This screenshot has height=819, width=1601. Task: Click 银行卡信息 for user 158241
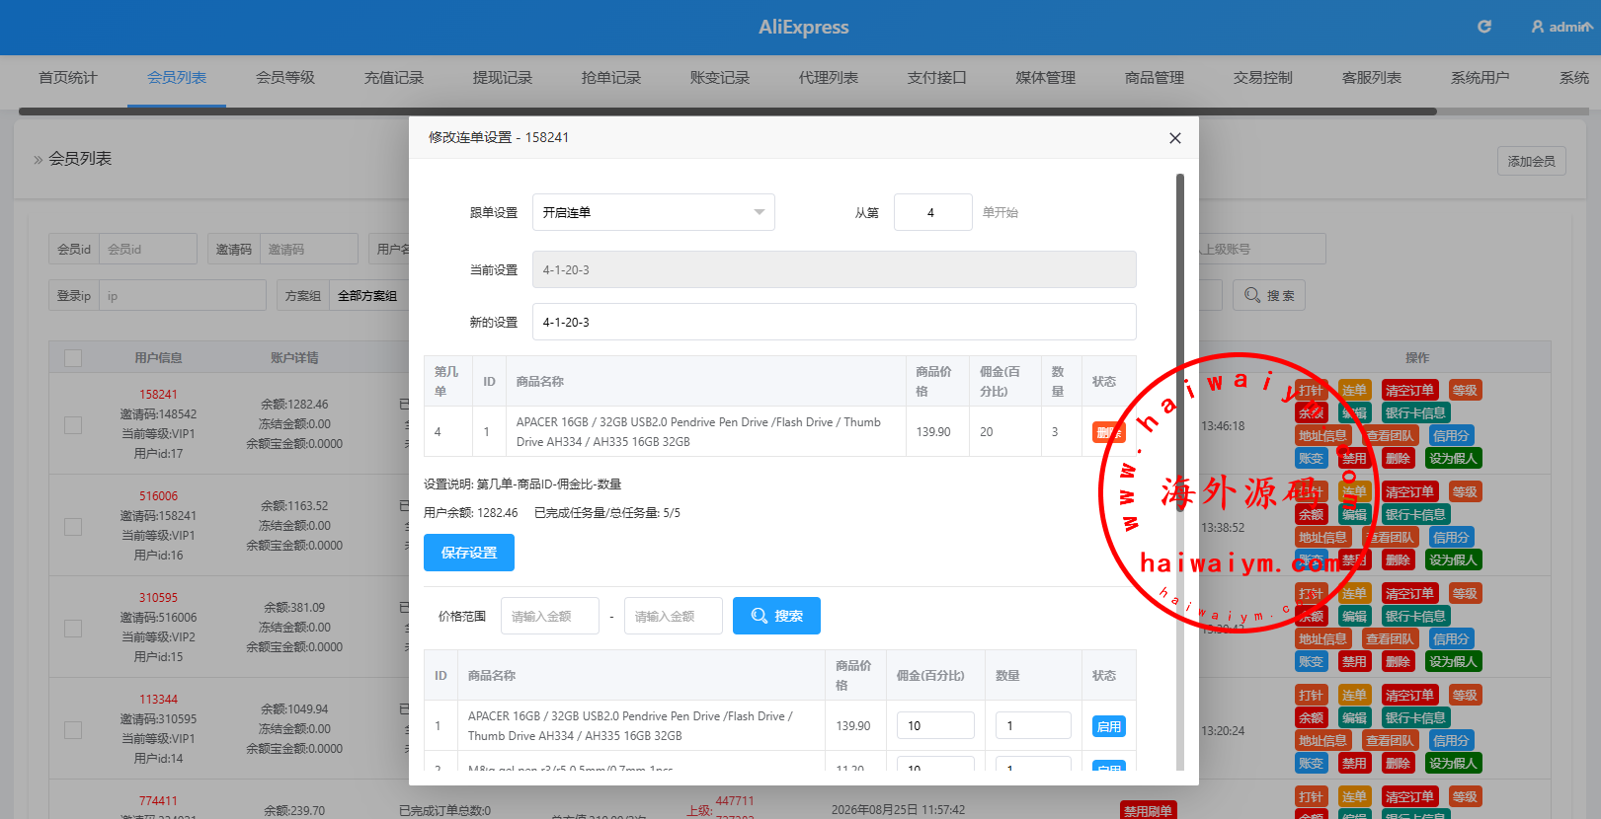[x=1415, y=413]
